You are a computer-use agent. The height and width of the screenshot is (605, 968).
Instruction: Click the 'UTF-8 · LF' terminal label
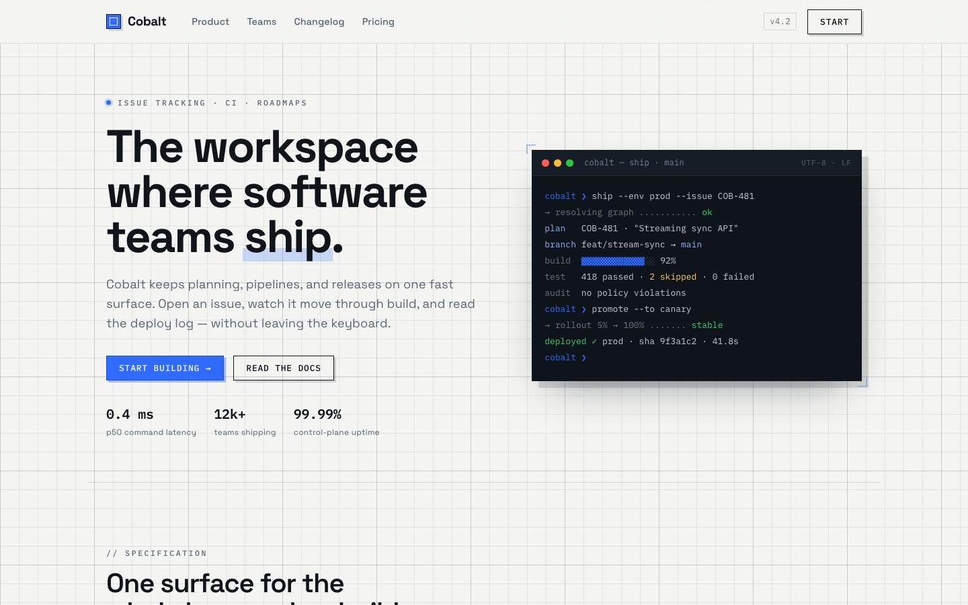(x=826, y=163)
